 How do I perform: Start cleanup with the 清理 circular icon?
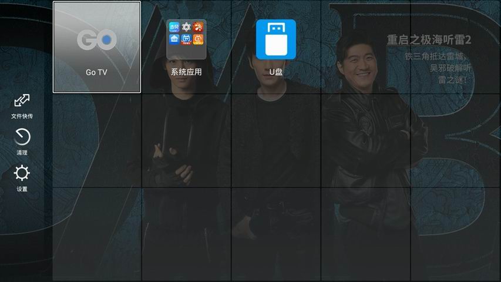point(22,137)
